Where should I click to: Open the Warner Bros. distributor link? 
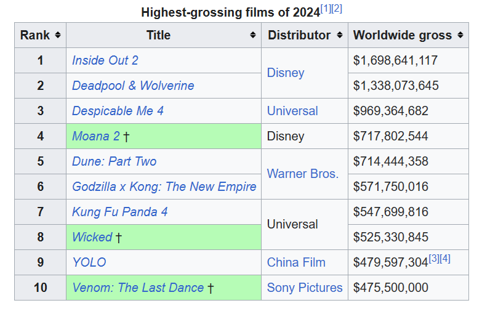(303, 174)
